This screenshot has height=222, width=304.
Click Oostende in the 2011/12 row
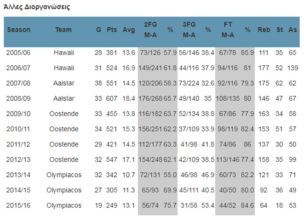(x=64, y=144)
